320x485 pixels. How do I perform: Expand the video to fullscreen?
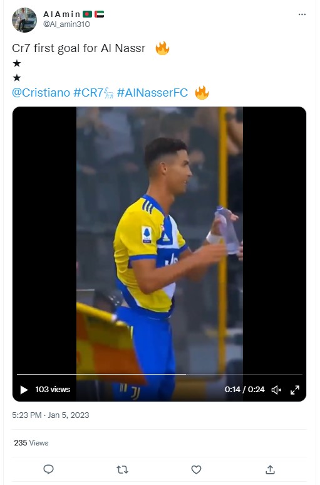coord(295,390)
